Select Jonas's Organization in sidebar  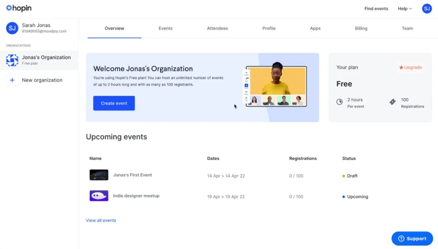[39, 60]
